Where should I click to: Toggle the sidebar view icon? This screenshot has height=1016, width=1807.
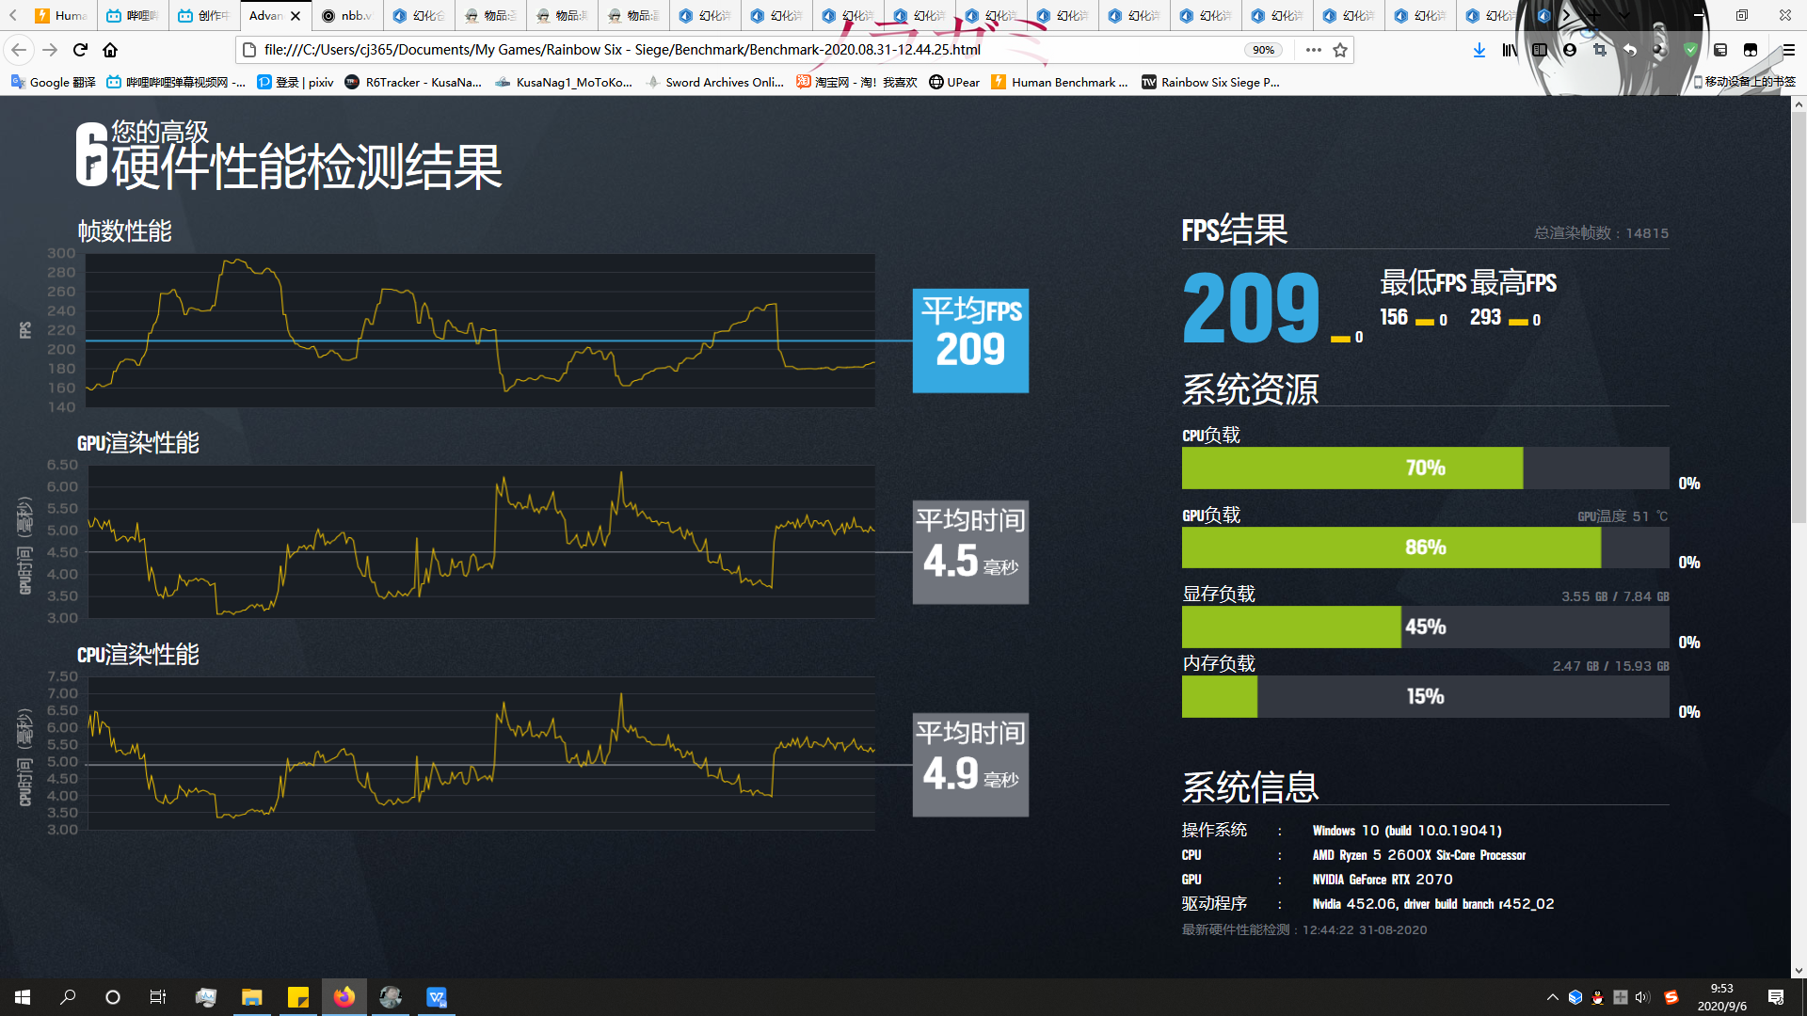click(x=1540, y=50)
